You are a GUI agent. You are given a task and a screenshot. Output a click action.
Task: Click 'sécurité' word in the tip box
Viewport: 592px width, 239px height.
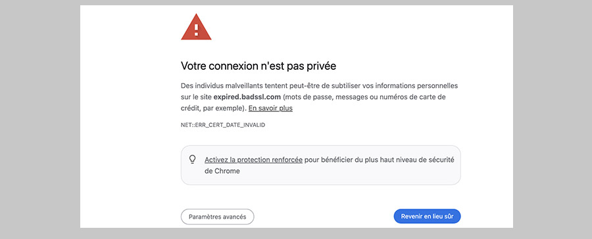441,159
